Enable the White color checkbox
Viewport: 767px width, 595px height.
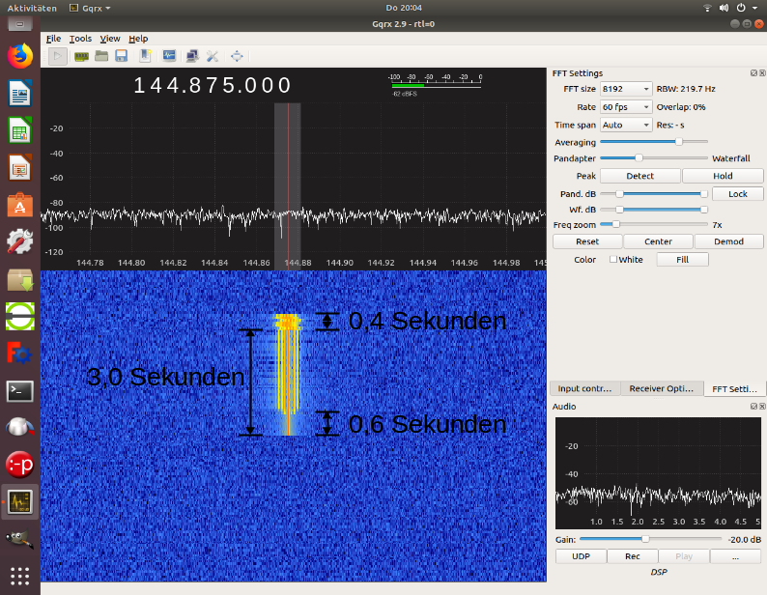tap(612, 259)
